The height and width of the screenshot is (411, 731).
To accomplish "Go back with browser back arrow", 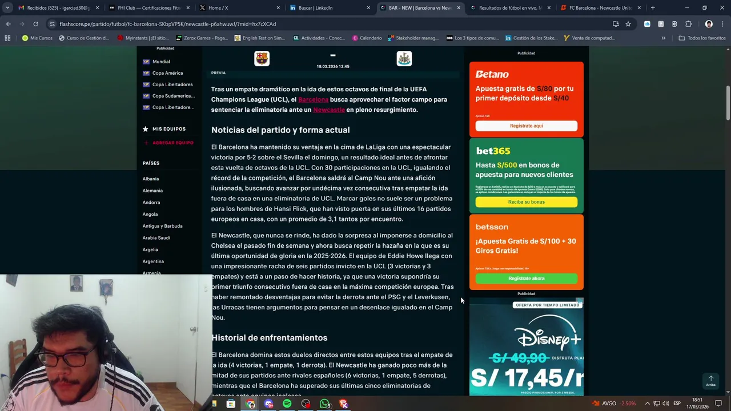I will [8, 24].
